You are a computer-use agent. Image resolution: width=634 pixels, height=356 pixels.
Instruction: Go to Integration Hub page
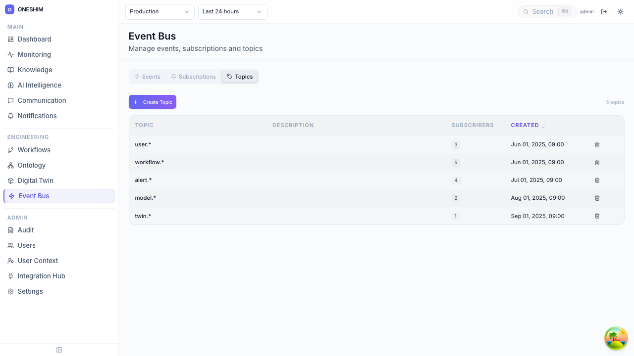(x=41, y=276)
